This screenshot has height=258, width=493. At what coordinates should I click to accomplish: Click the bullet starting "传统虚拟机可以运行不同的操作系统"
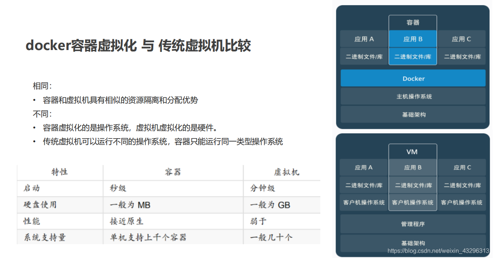tap(163, 142)
